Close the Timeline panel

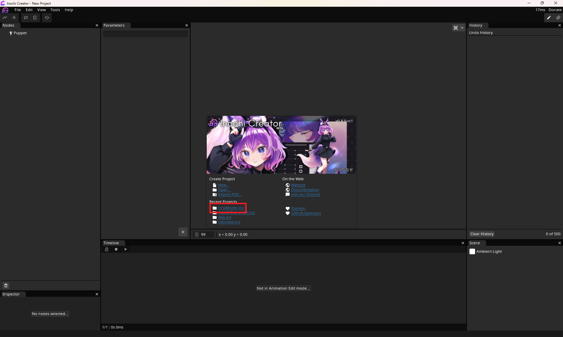pos(463,243)
